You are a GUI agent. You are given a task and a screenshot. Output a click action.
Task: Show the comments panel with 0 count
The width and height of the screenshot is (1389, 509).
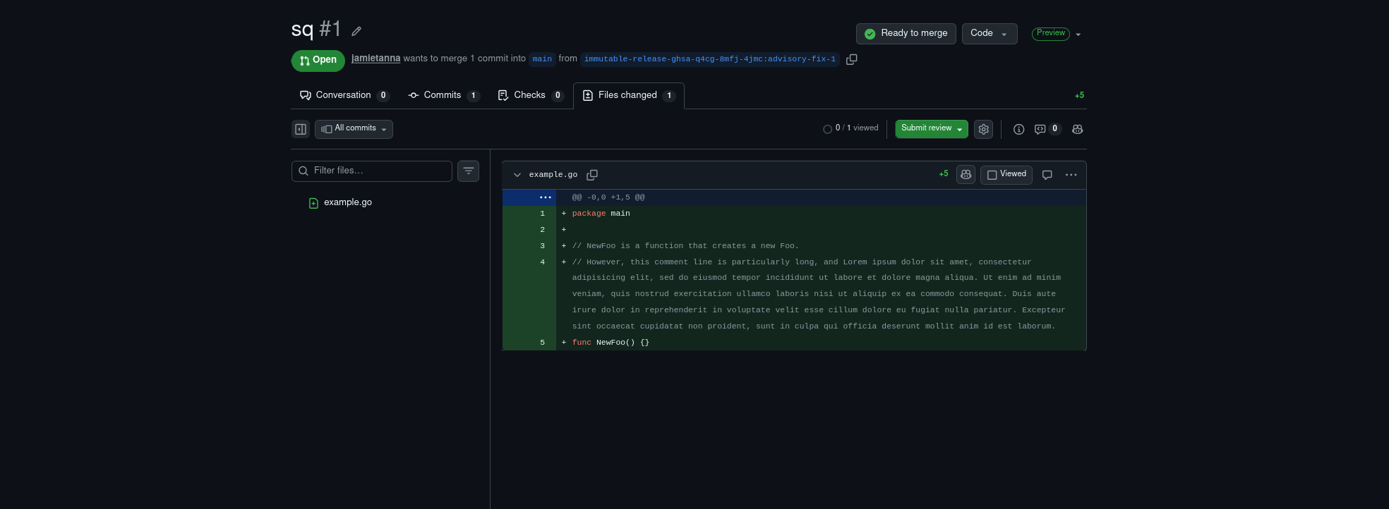tap(1047, 129)
